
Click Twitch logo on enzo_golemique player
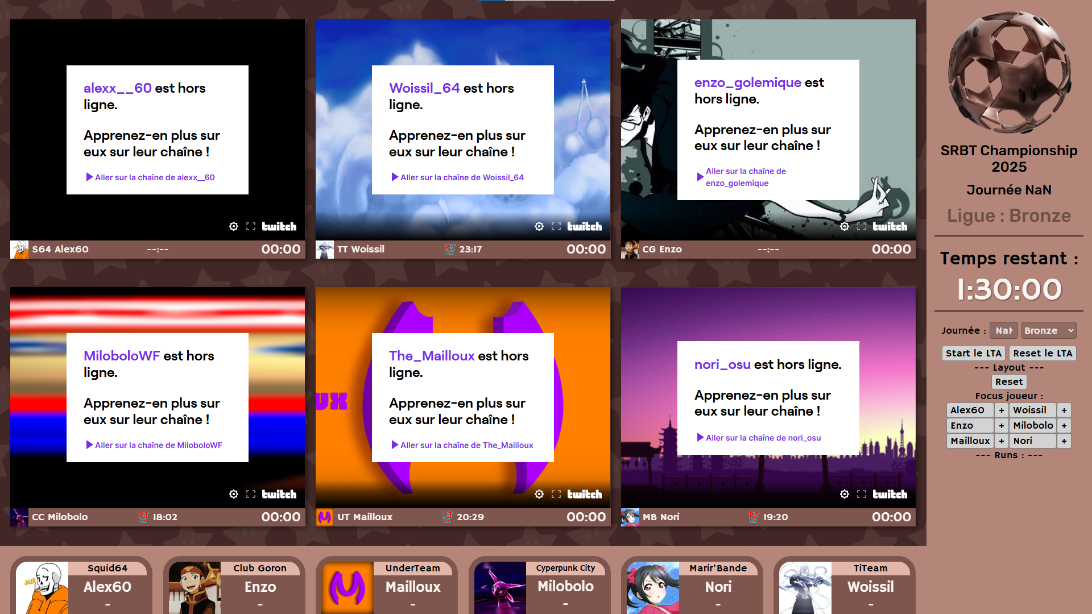(890, 226)
